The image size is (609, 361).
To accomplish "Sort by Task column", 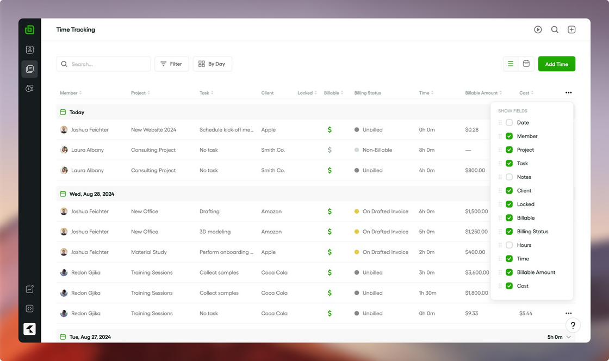I will pos(207,93).
